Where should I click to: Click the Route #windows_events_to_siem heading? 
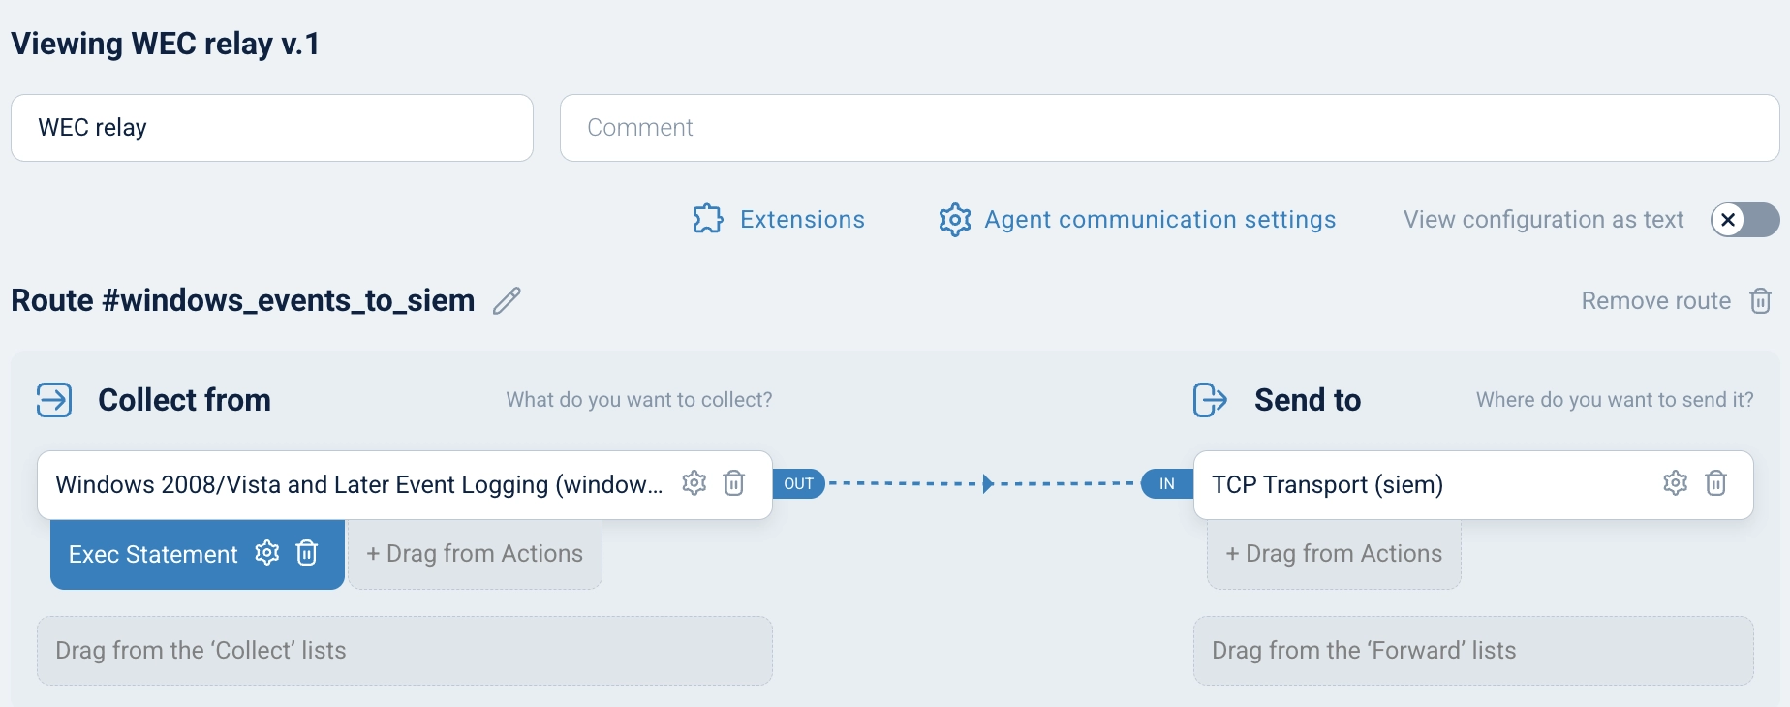243,300
